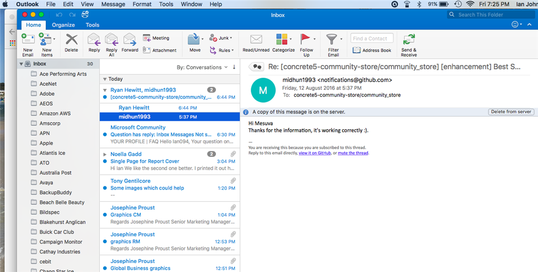Open the Address Book
This screenshot has height=272, width=538.
[x=372, y=50]
